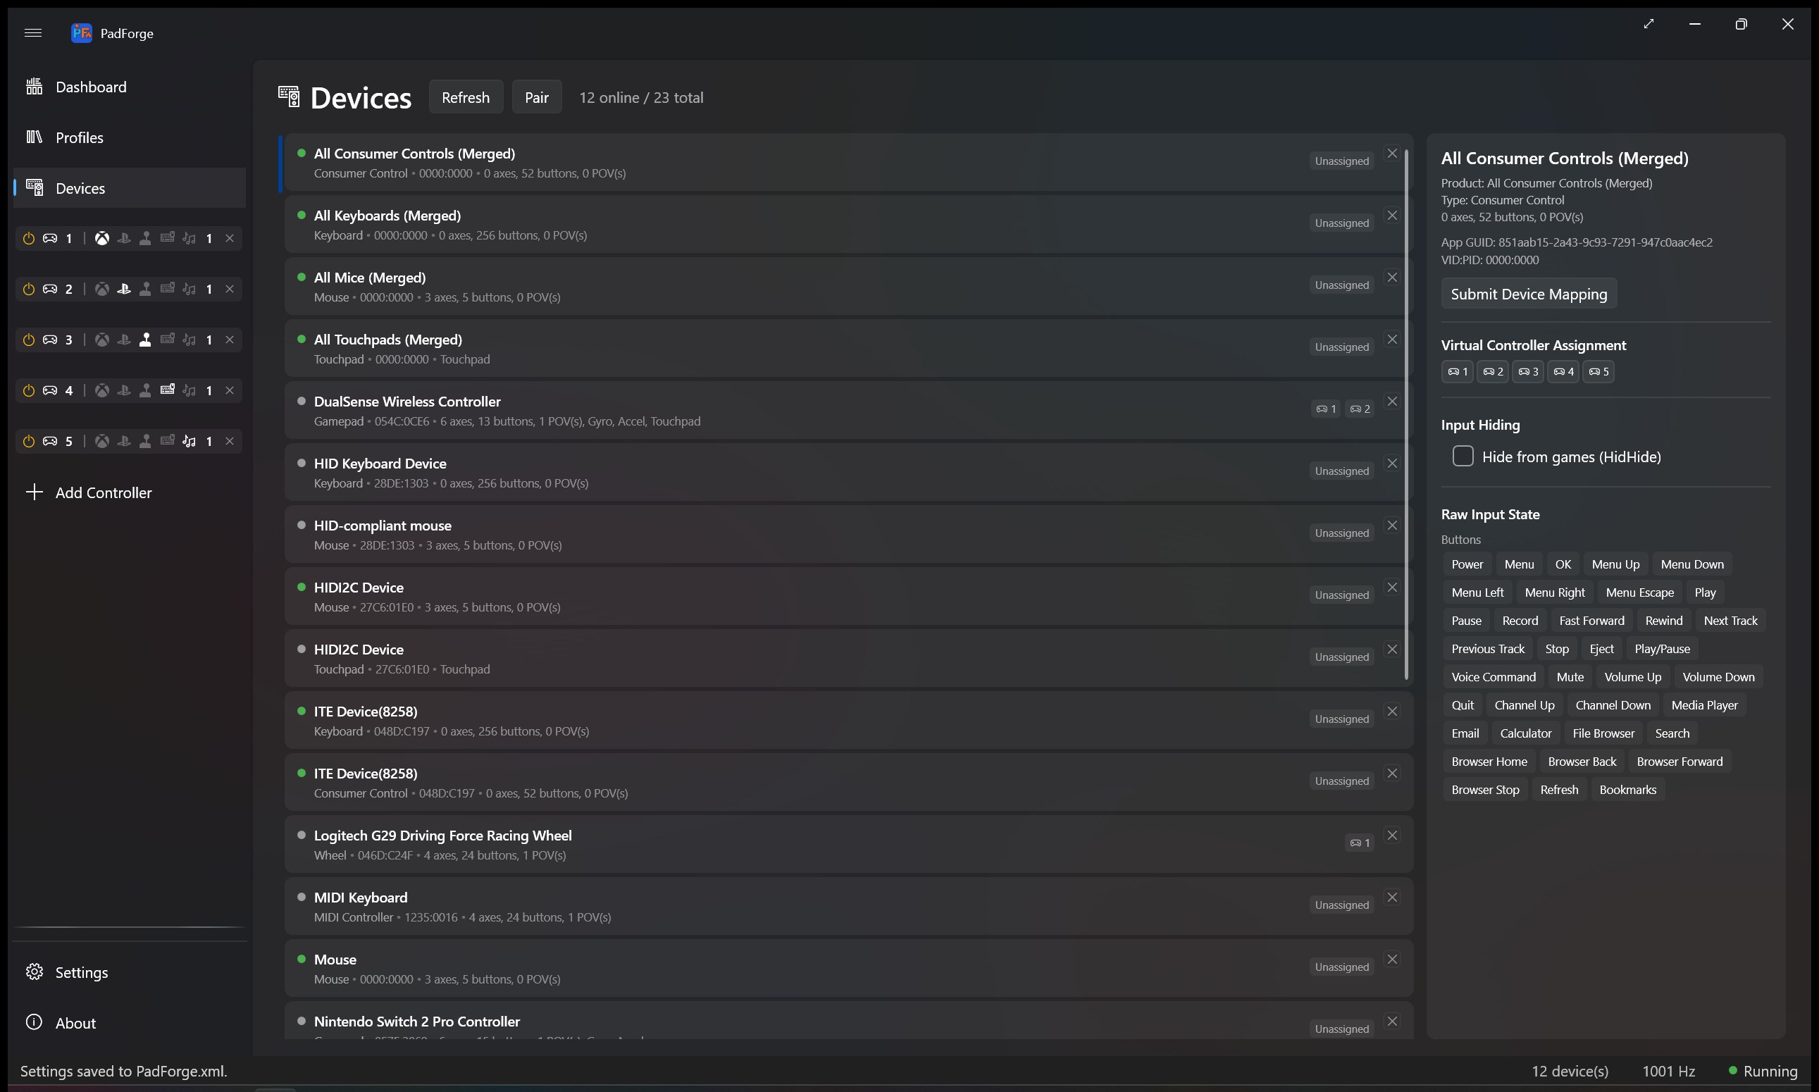
Task: Select keyboard-mouse type for controller 3
Action: tap(168, 340)
